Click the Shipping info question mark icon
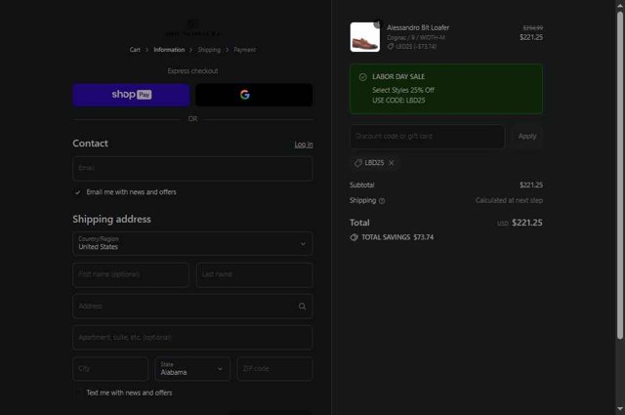This screenshot has height=415, width=625. click(x=382, y=201)
